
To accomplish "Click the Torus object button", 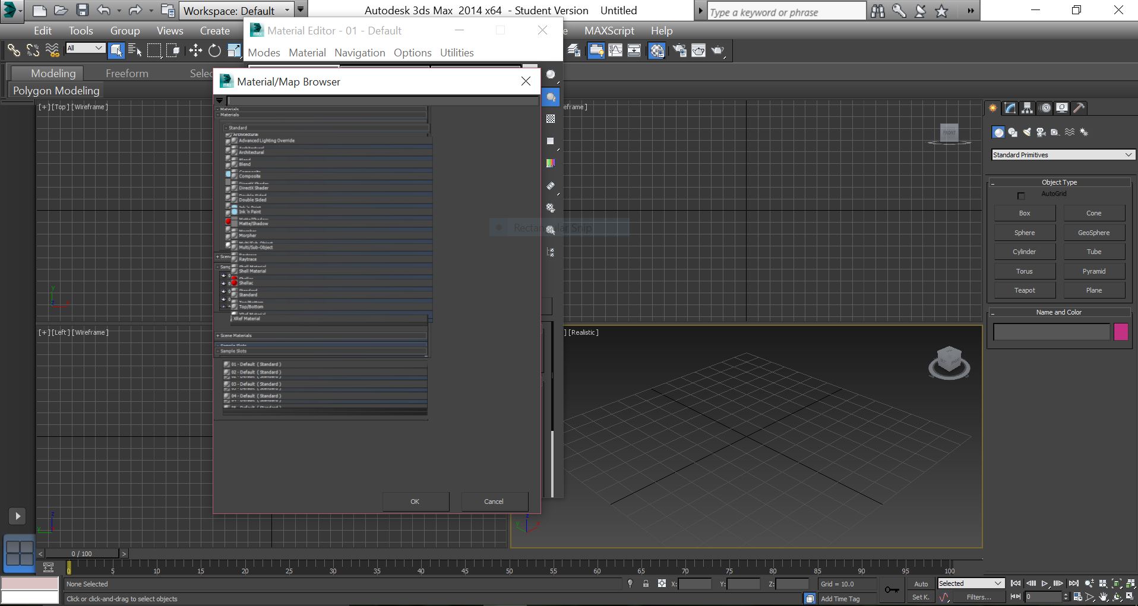I will coord(1025,271).
